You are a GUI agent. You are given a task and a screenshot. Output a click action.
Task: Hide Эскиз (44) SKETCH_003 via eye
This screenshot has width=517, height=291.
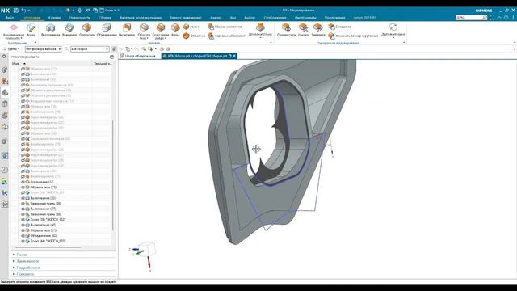click(23, 241)
